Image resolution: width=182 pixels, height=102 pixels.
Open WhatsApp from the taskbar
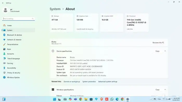[112, 99]
